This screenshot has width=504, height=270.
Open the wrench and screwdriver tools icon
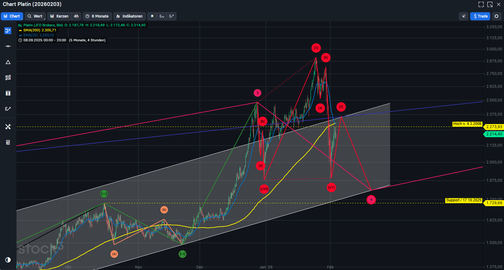coord(8,127)
